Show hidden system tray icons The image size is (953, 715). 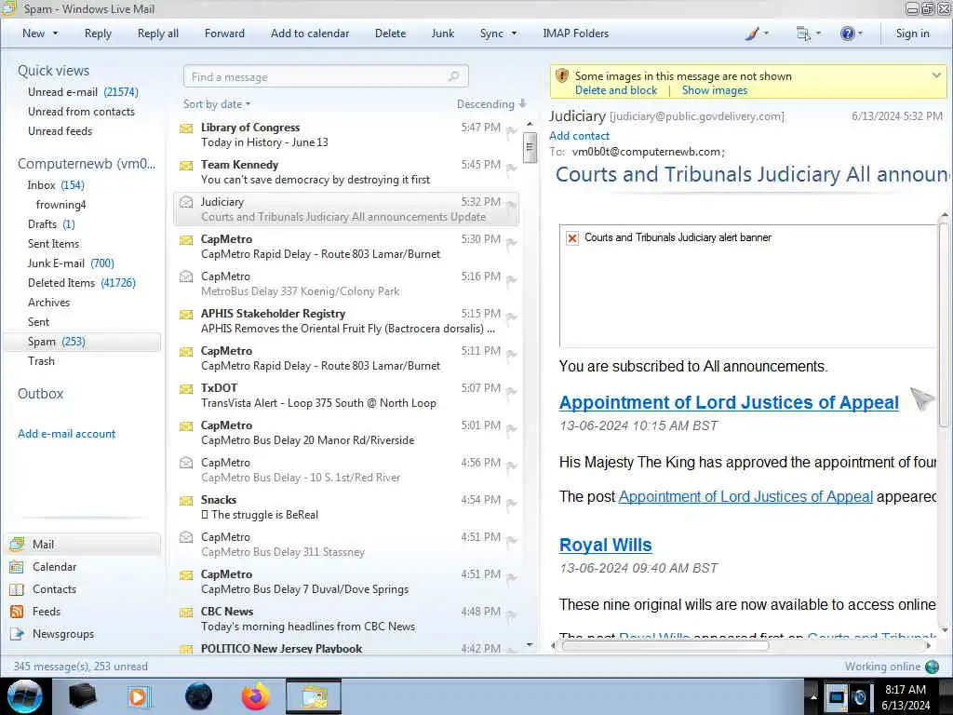(813, 696)
